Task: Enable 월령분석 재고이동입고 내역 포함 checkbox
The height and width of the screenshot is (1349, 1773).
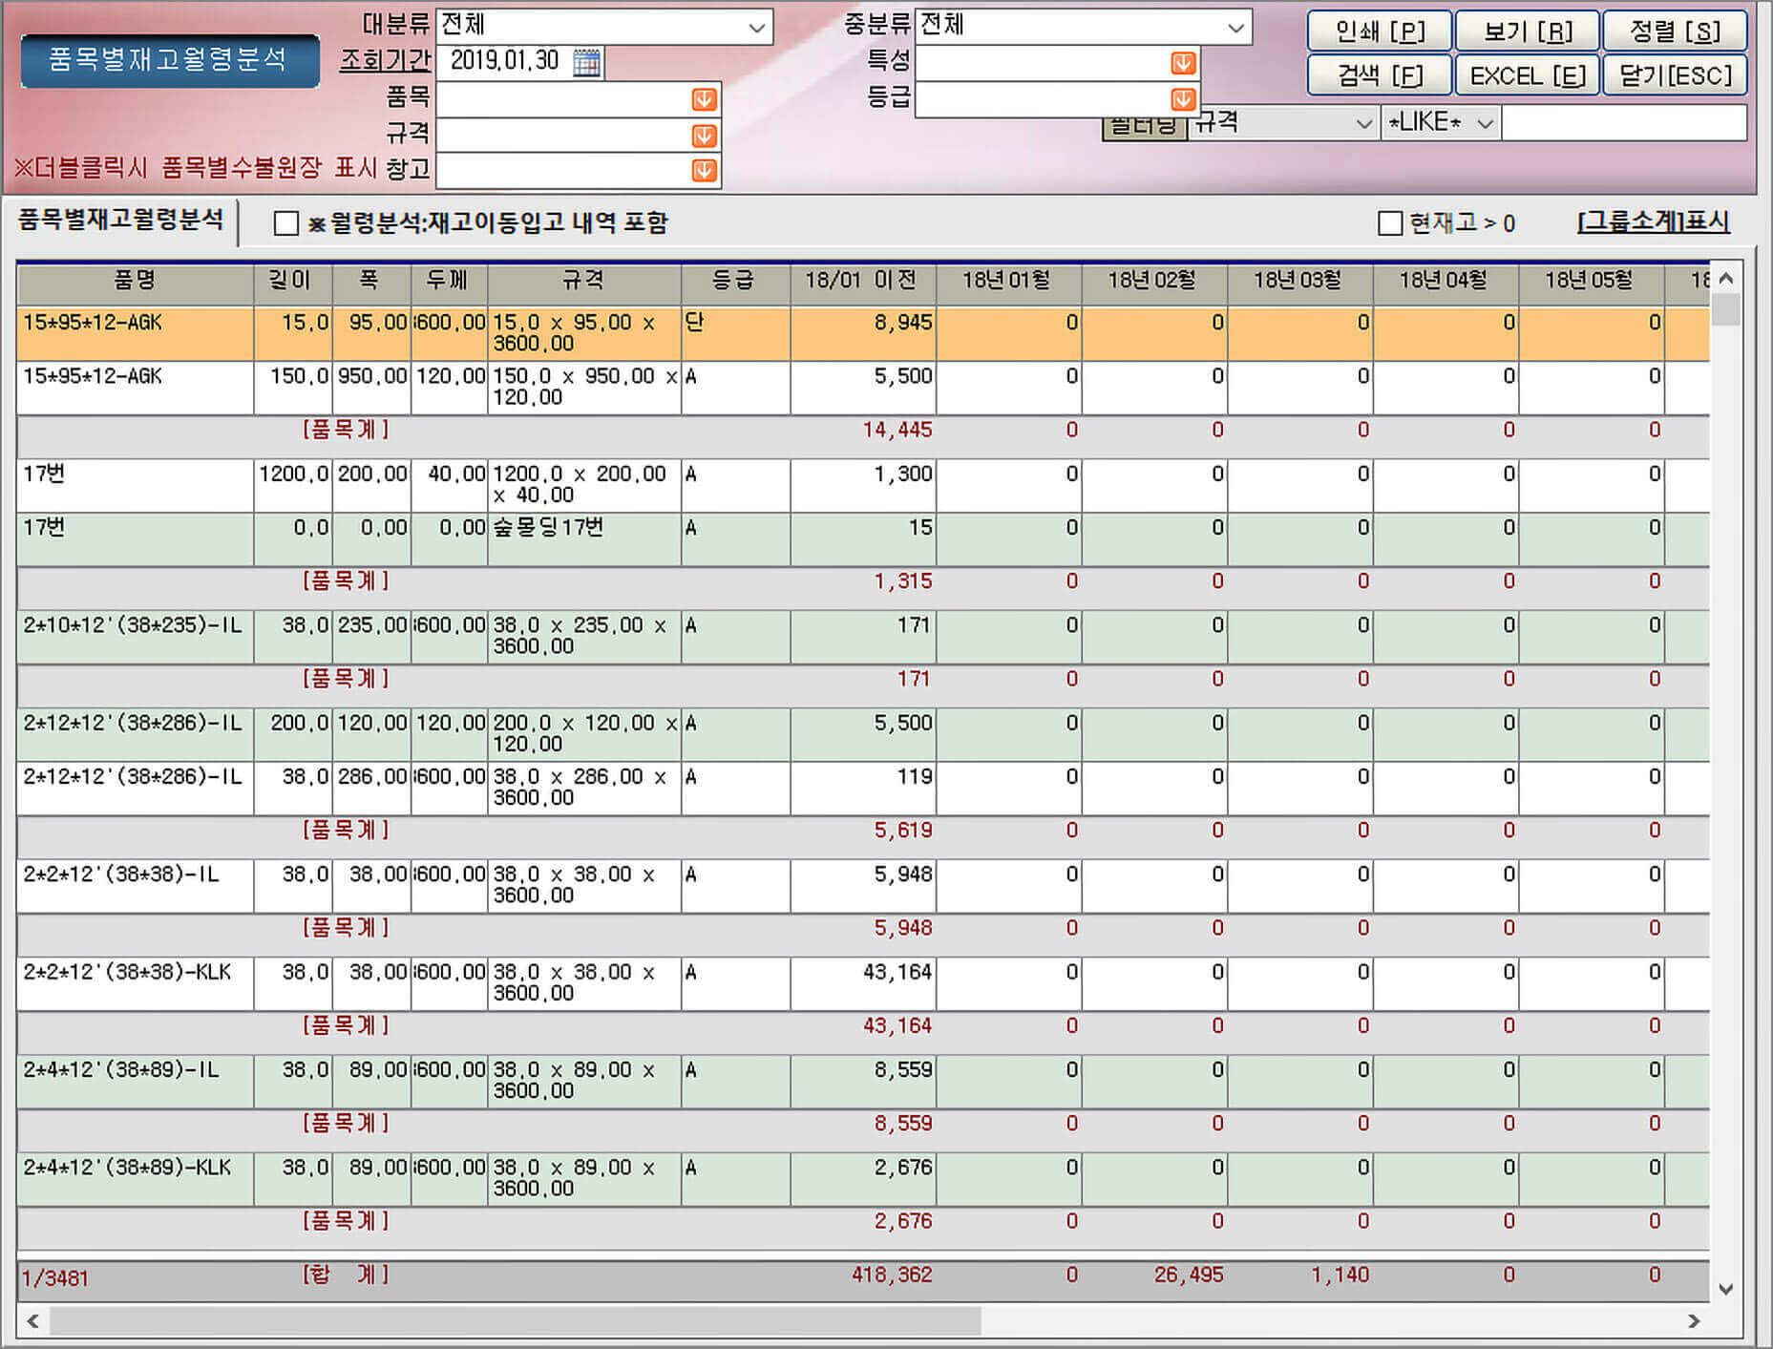Action: [x=285, y=223]
